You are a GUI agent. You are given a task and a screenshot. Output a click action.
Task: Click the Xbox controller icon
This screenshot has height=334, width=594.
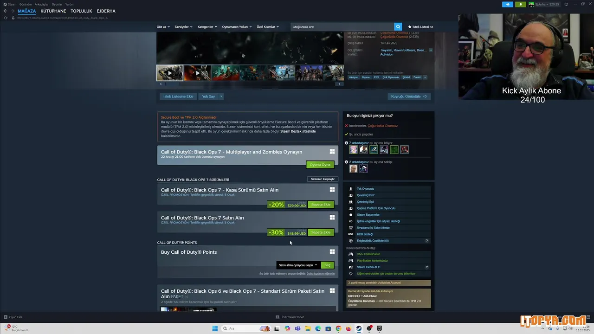point(351,254)
